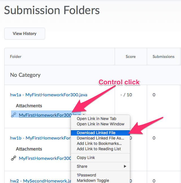The width and height of the screenshot is (181, 183).
Task: Click the chain link icon beside the highlighted attachment
Action: (x=14, y=115)
